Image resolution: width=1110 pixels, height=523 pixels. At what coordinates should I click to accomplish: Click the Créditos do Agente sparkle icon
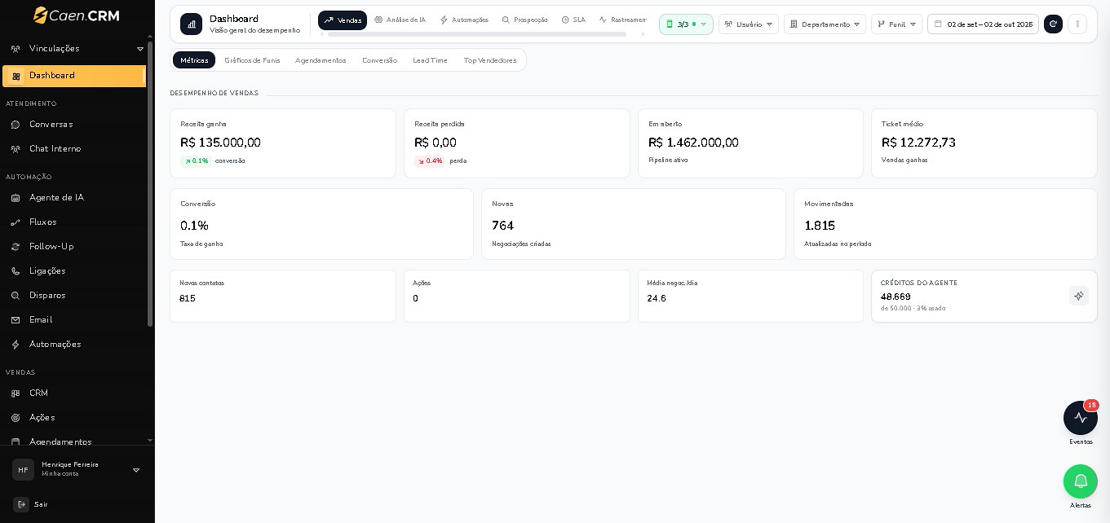tap(1078, 296)
